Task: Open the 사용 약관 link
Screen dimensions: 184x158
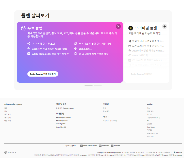Action: tap(141, 152)
